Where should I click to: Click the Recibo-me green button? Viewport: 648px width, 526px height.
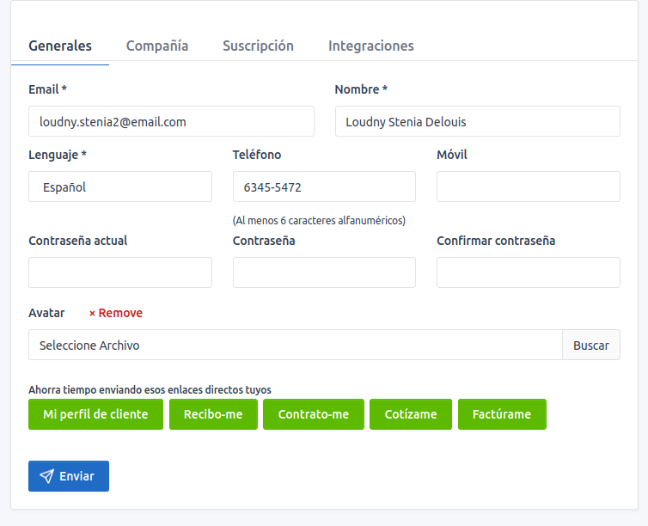pos(213,414)
